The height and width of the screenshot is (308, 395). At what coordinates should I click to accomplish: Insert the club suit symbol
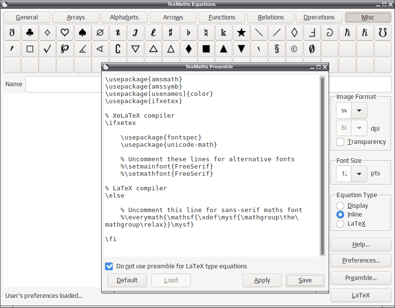click(x=30, y=32)
